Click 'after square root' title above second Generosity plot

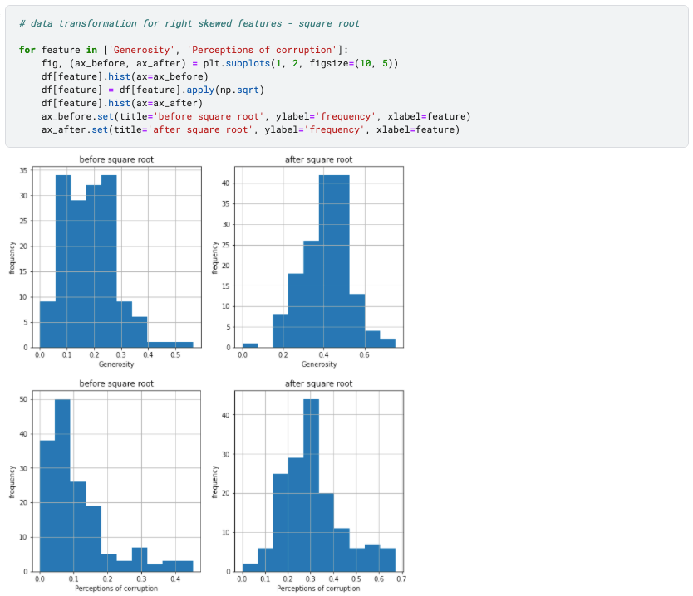[318, 159]
